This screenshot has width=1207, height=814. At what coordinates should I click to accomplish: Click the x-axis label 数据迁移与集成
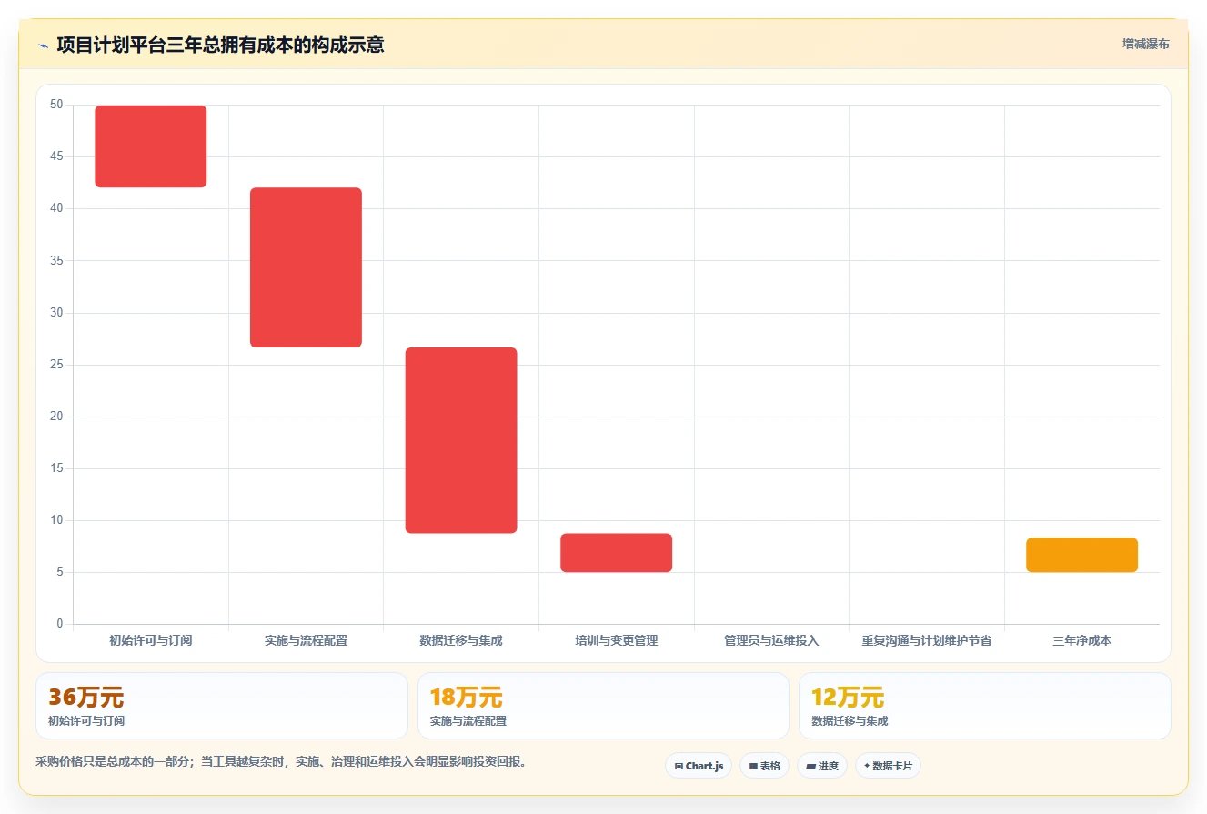click(x=461, y=640)
